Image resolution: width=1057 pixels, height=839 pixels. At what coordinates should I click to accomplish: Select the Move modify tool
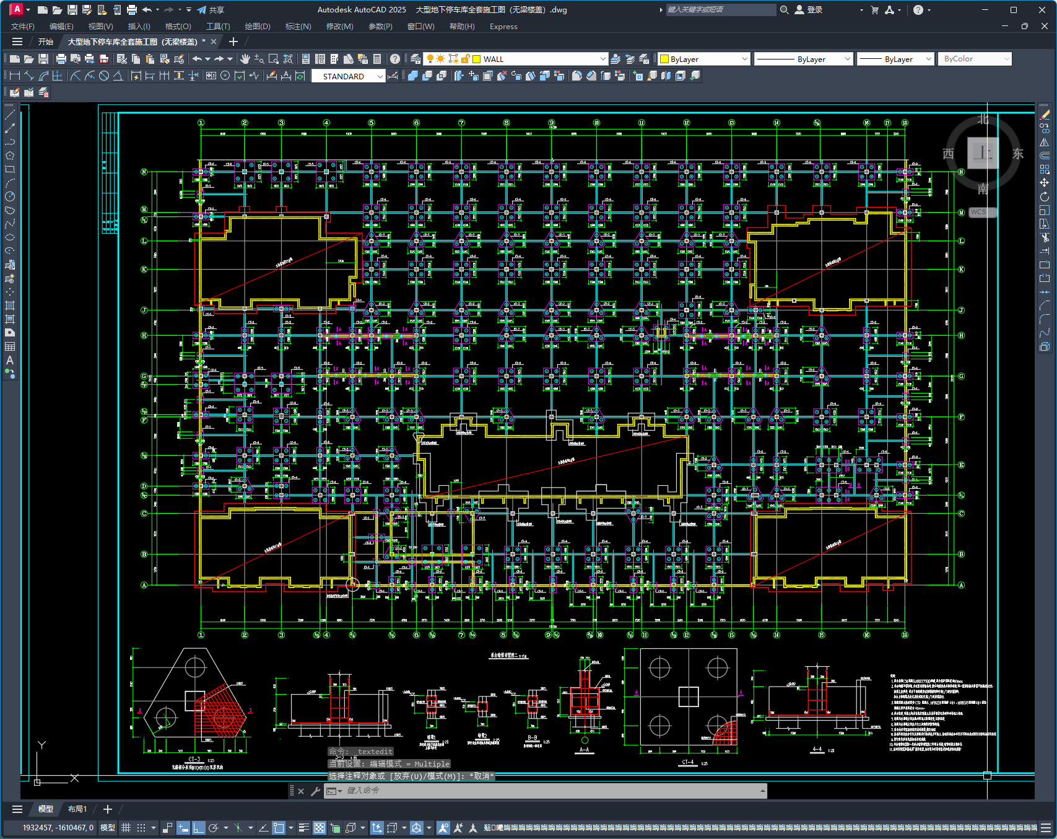pos(1045,183)
